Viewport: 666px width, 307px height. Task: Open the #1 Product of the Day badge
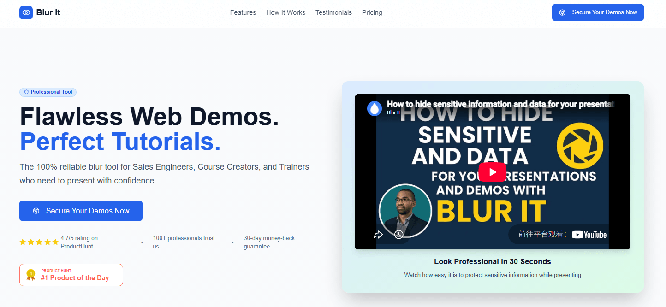(71, 275)
